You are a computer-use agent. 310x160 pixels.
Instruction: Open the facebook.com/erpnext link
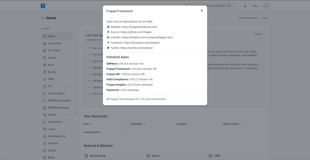click(x=142, y=43)
